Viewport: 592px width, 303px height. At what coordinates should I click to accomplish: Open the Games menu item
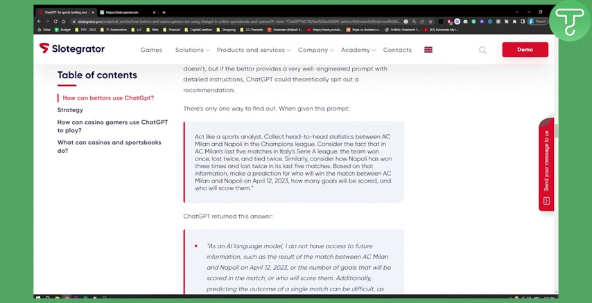click(x=151, y=50)
